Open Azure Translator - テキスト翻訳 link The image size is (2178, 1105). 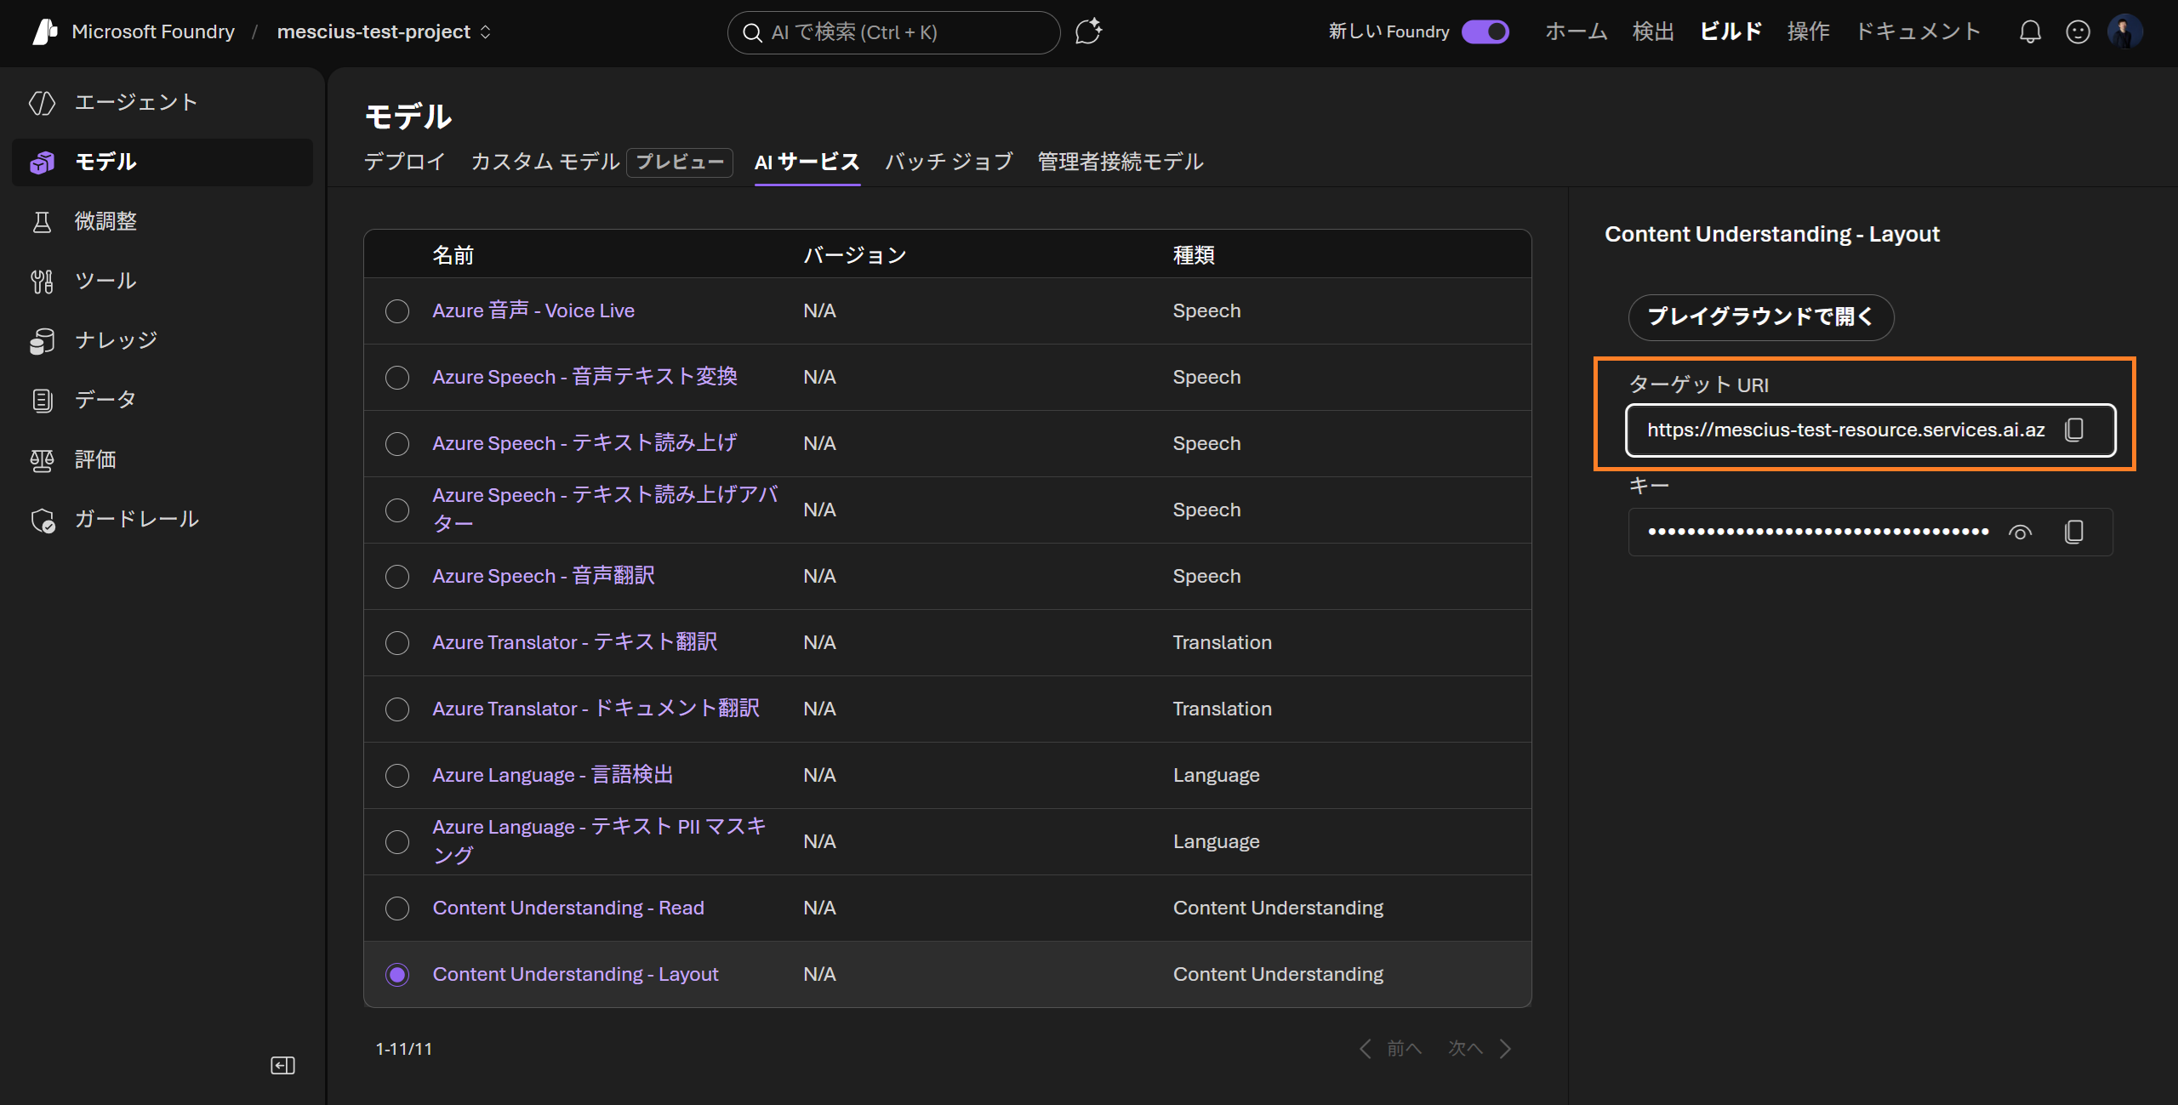[x=575, y=642]
